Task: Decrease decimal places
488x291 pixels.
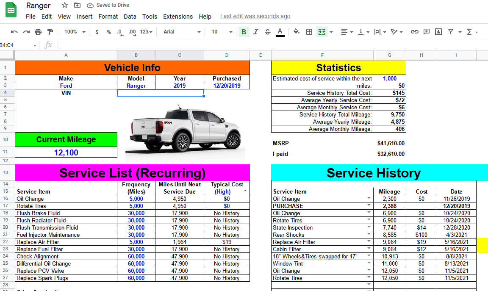Action: pyautogui.click(x=120, y=32)
